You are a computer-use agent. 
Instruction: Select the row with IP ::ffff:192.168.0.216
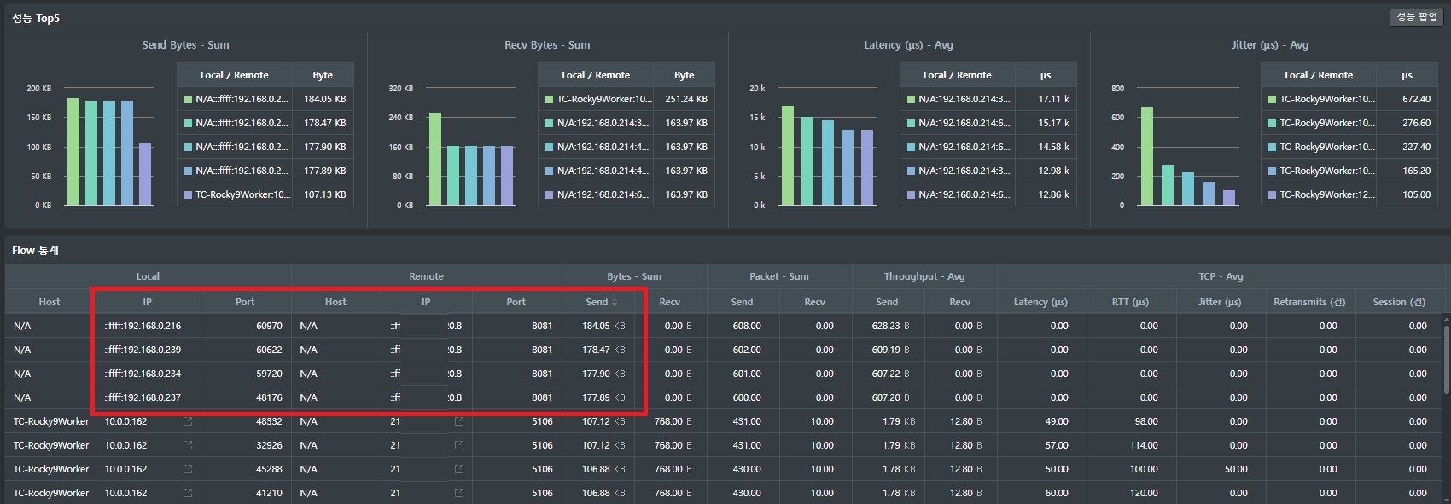(724, 326)
